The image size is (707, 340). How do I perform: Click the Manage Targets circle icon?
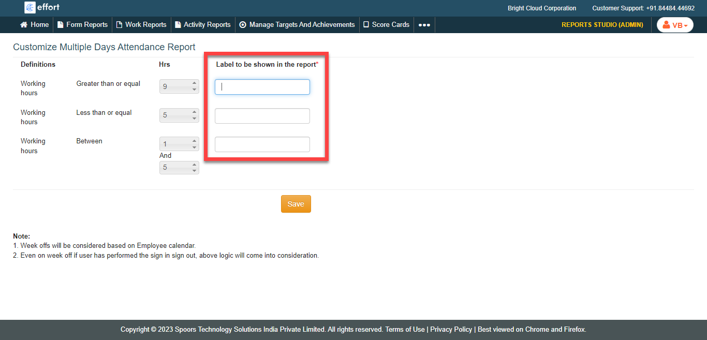coord(243,25)
